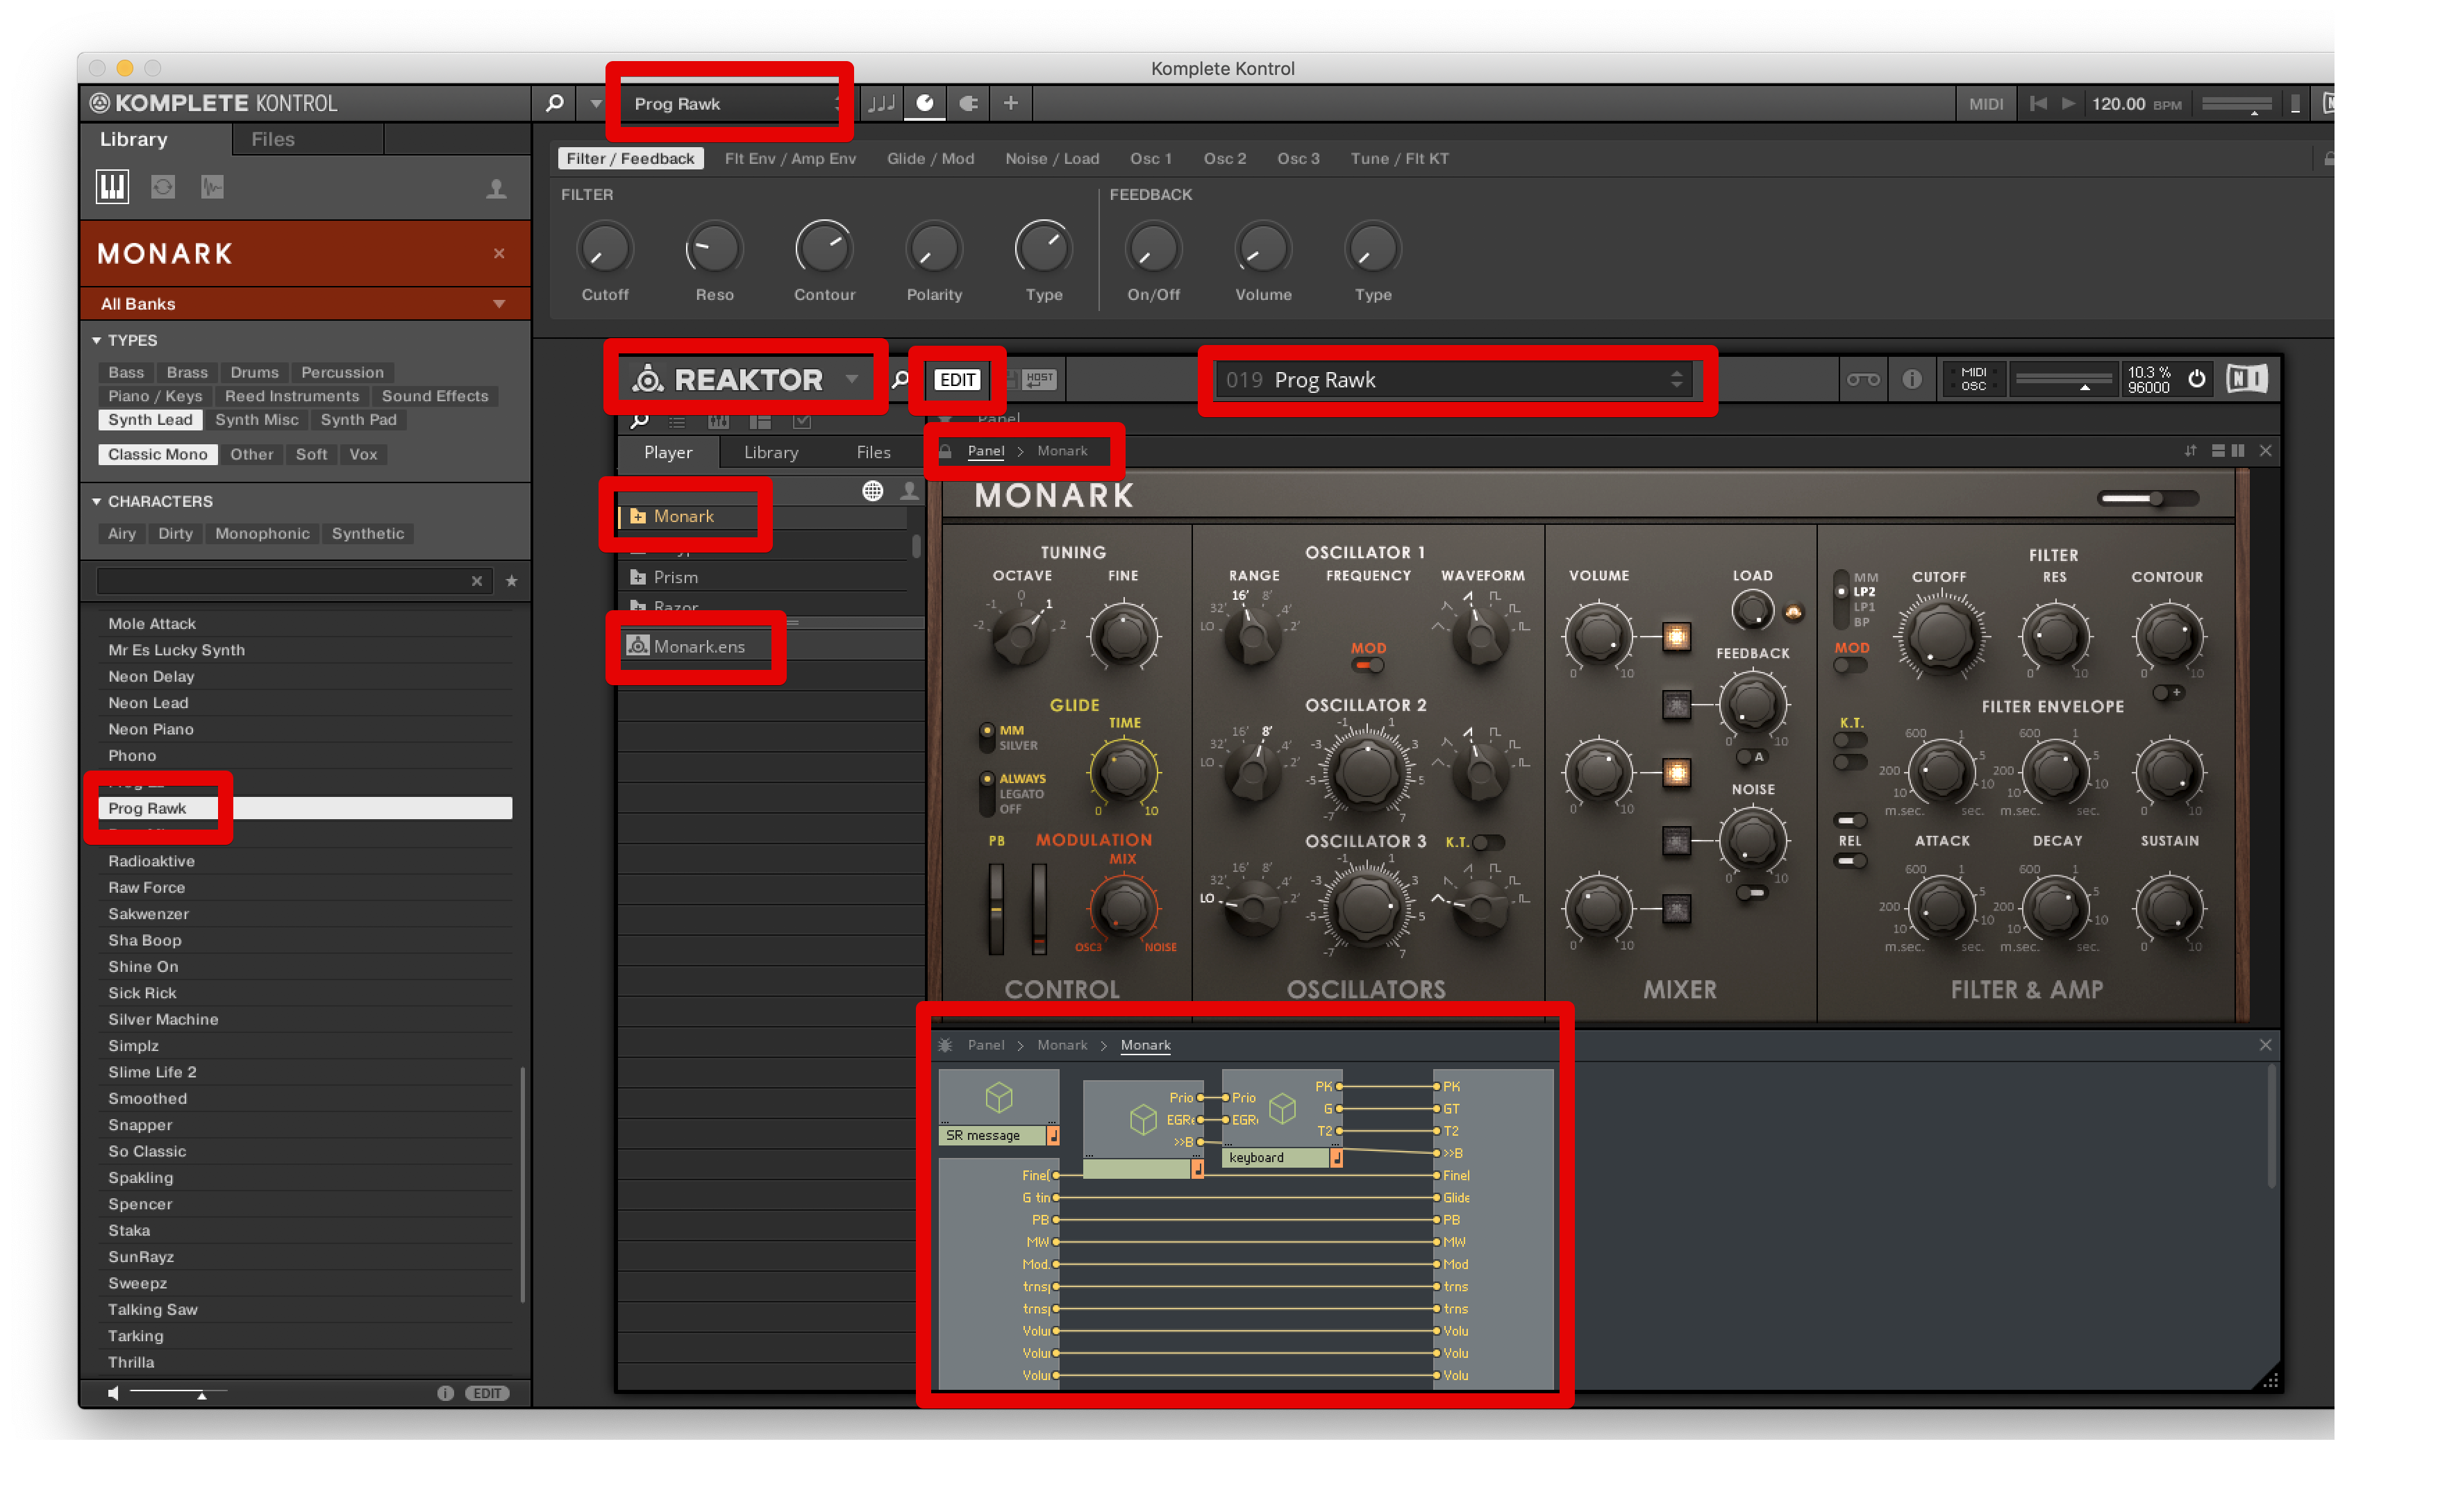Viewport: 2447px width, 1512px height.
Task: Toggle the Oscillator 1 MOD switch
Action: point(1368,665)
